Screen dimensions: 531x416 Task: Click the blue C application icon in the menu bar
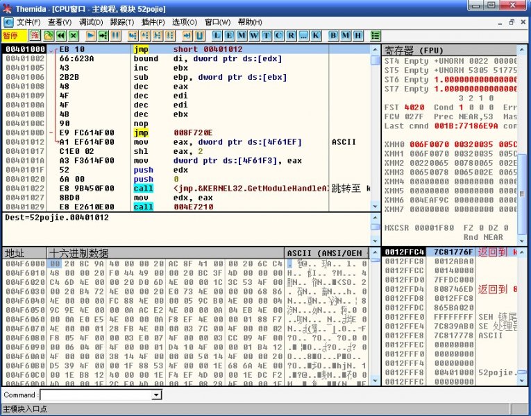pos(8,23)
